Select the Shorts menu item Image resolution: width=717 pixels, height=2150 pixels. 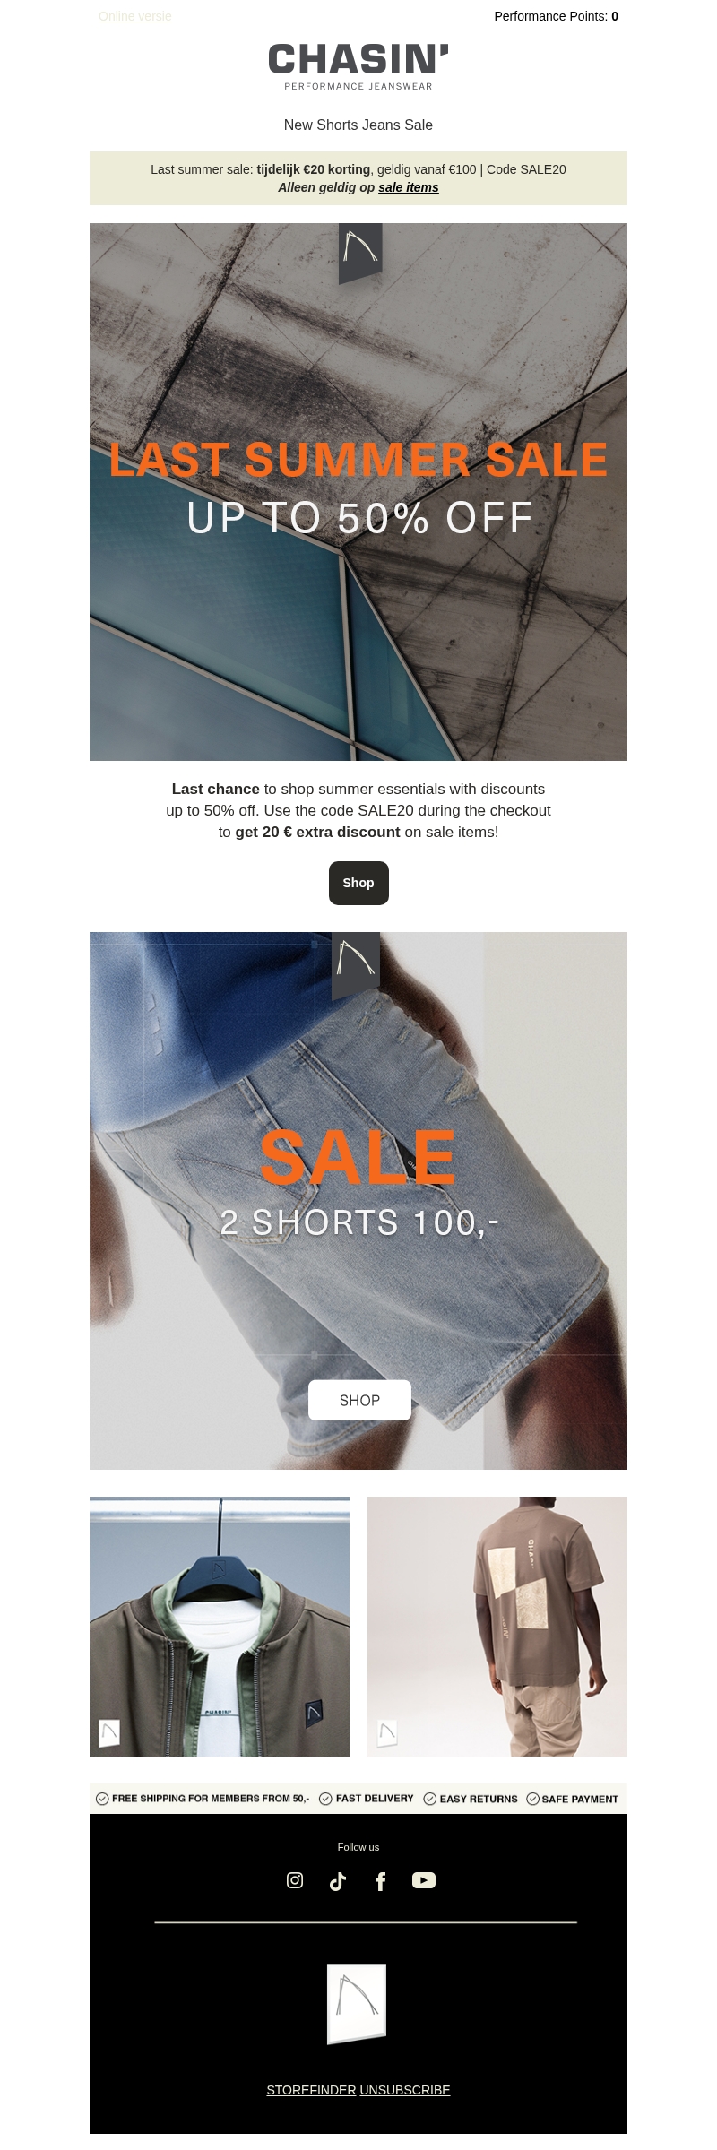[338, 125]
